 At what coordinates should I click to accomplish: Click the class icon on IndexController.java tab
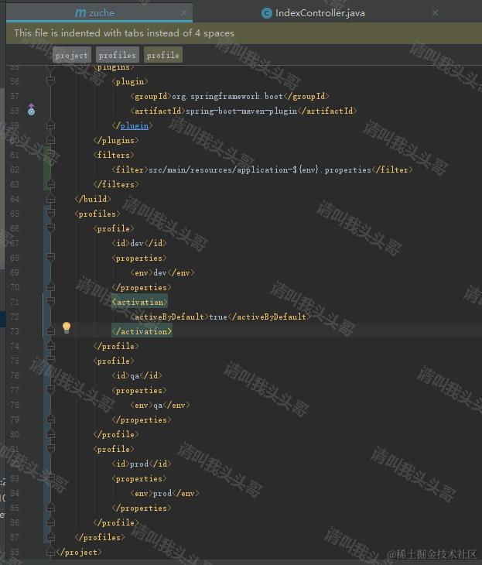click(267, 13)
